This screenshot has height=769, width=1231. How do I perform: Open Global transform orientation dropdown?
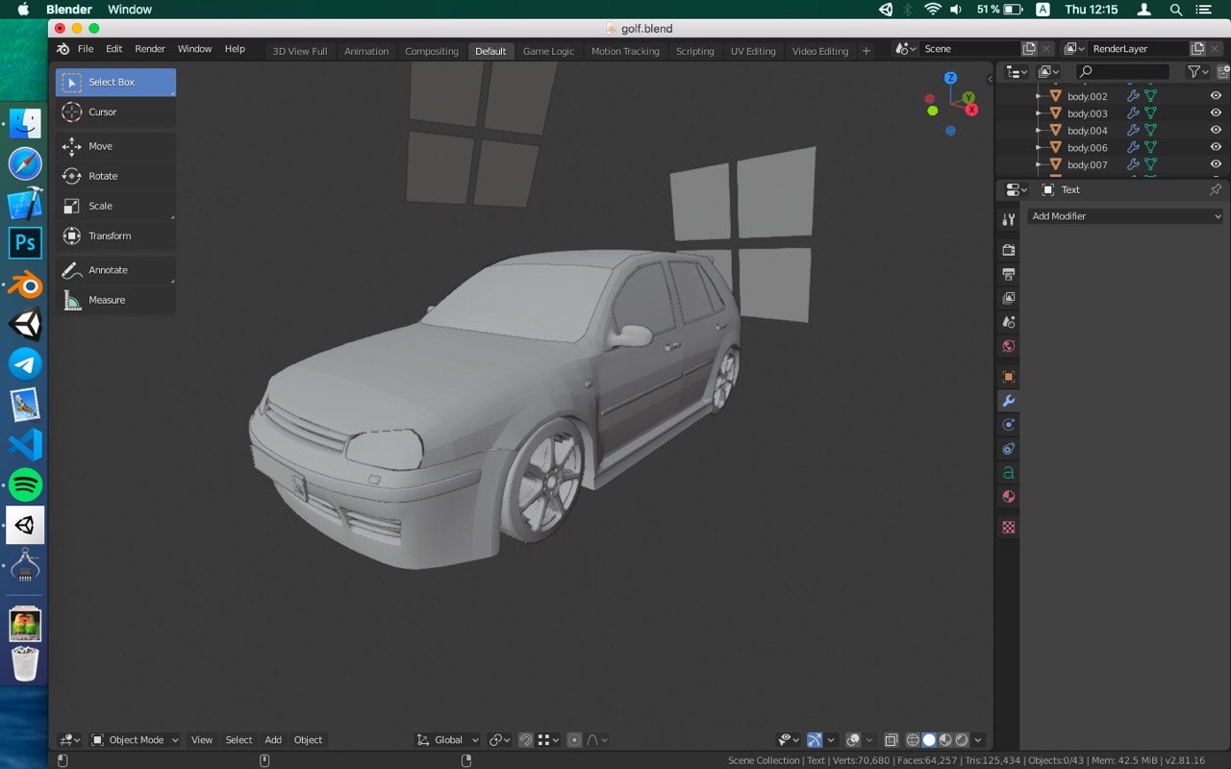[448, 740]
